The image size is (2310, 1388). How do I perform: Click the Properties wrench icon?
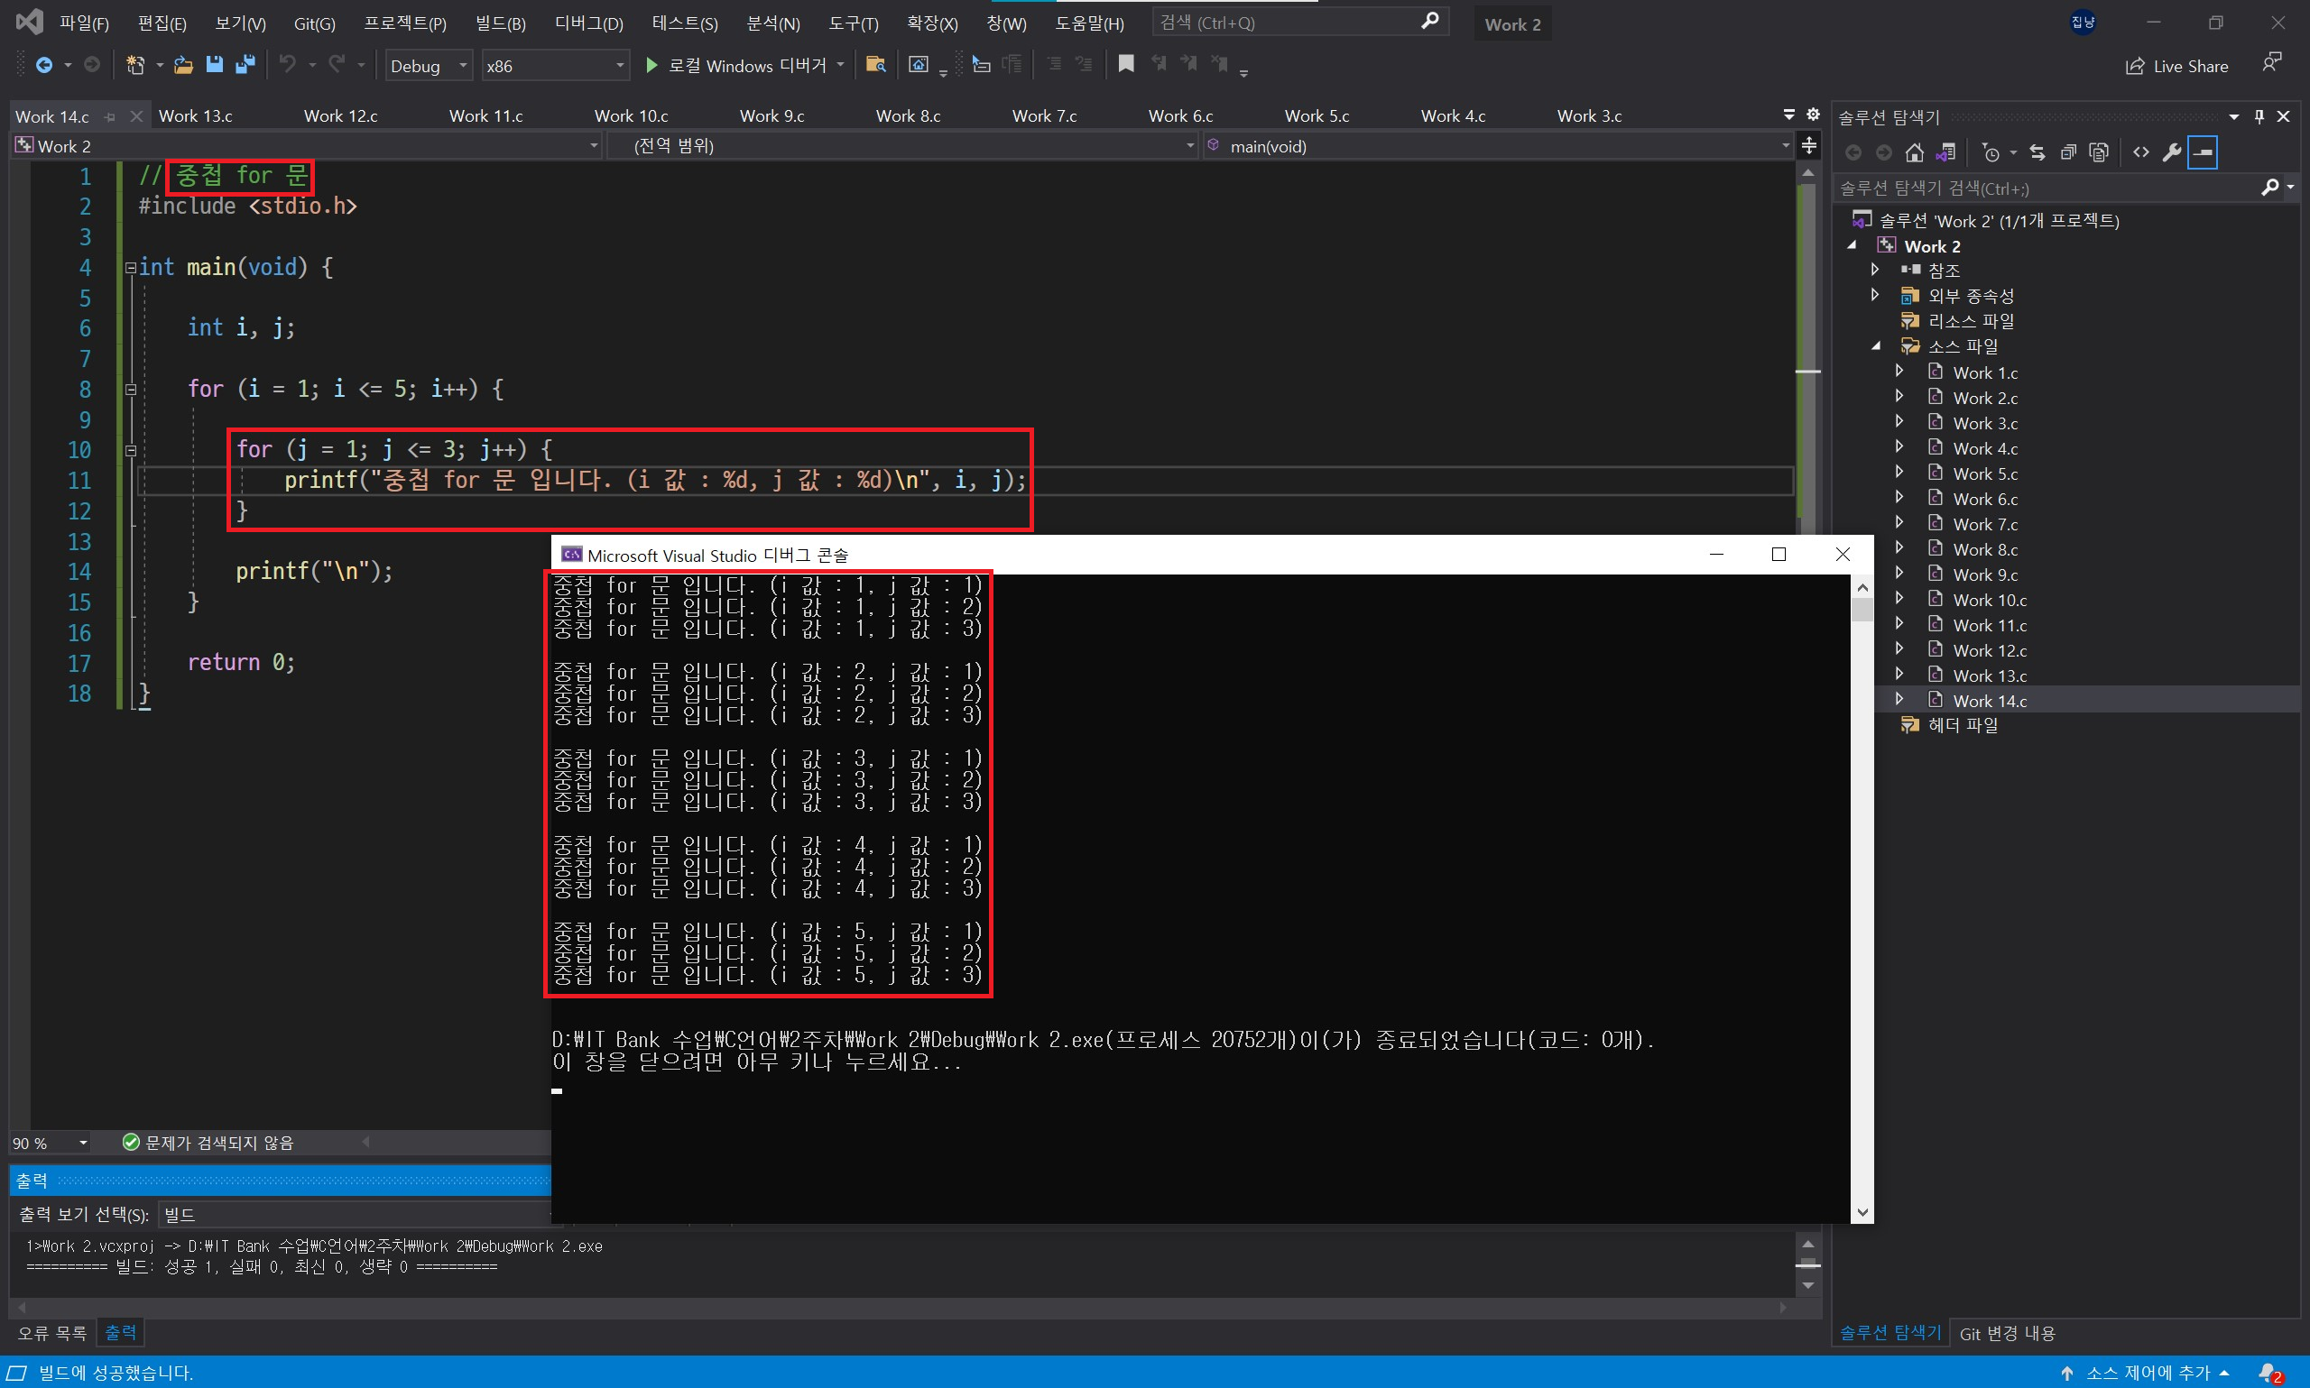[x=2172, y=152]
